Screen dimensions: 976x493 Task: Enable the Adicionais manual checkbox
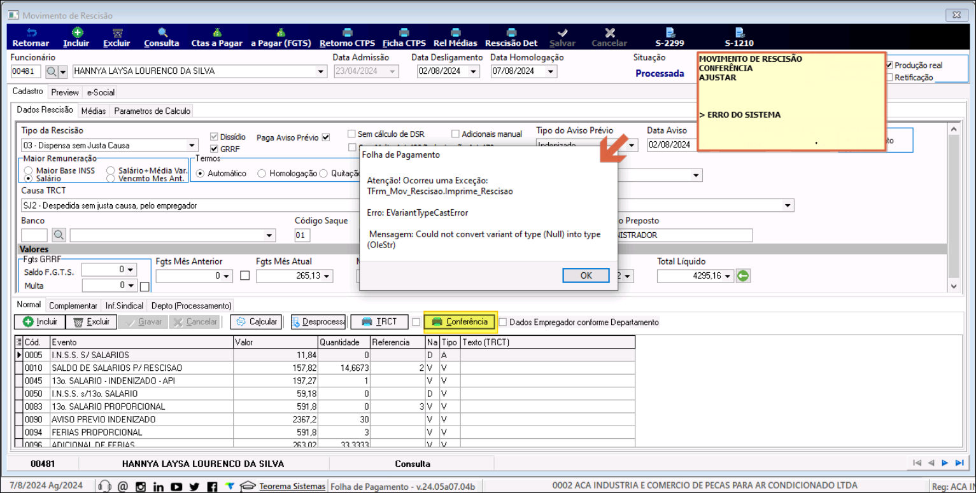pyautogui.click(x=455, y=134)
